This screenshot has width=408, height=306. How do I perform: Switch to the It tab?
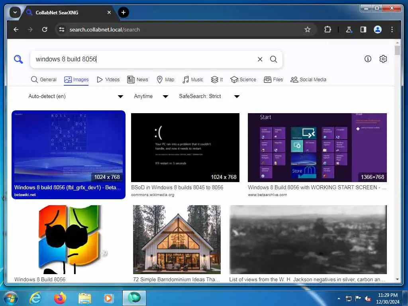pyautogui.click(x=217, y=80)
